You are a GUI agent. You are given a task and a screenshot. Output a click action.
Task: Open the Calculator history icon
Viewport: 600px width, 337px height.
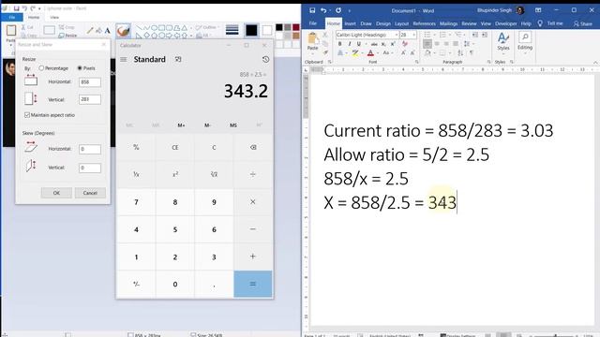click(x=265, y=59)
